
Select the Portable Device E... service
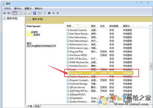[x=100, y=66]
